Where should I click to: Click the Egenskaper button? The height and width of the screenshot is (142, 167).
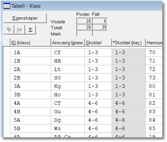point(25,18)
